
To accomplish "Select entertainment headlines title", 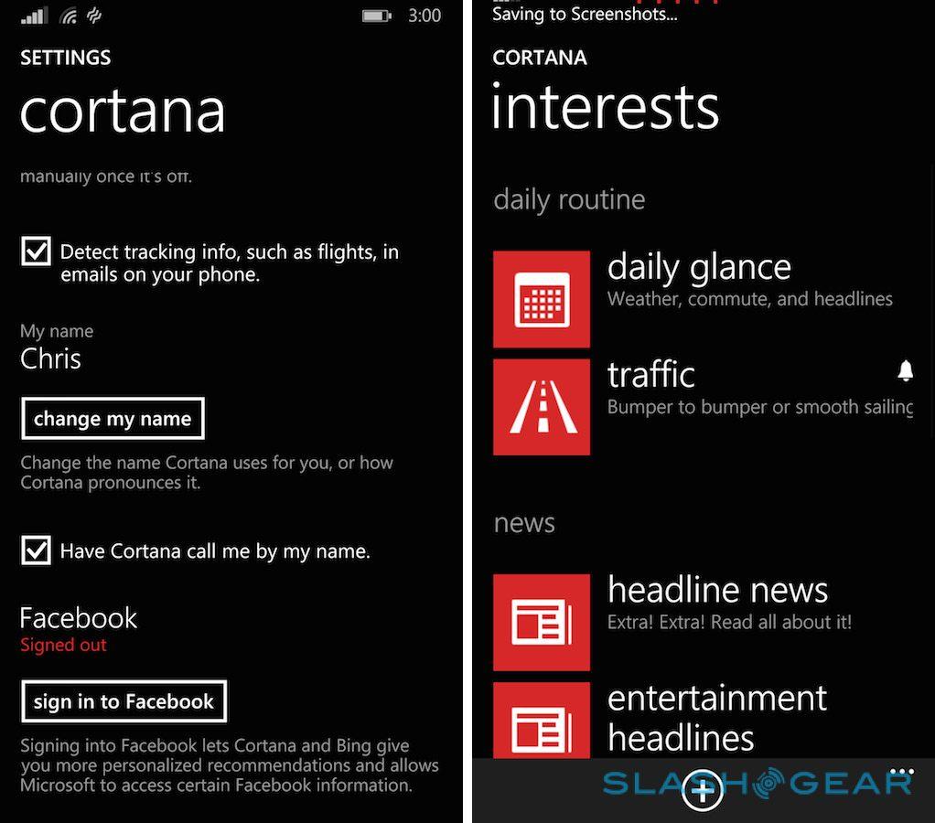I will coord(716,718).
